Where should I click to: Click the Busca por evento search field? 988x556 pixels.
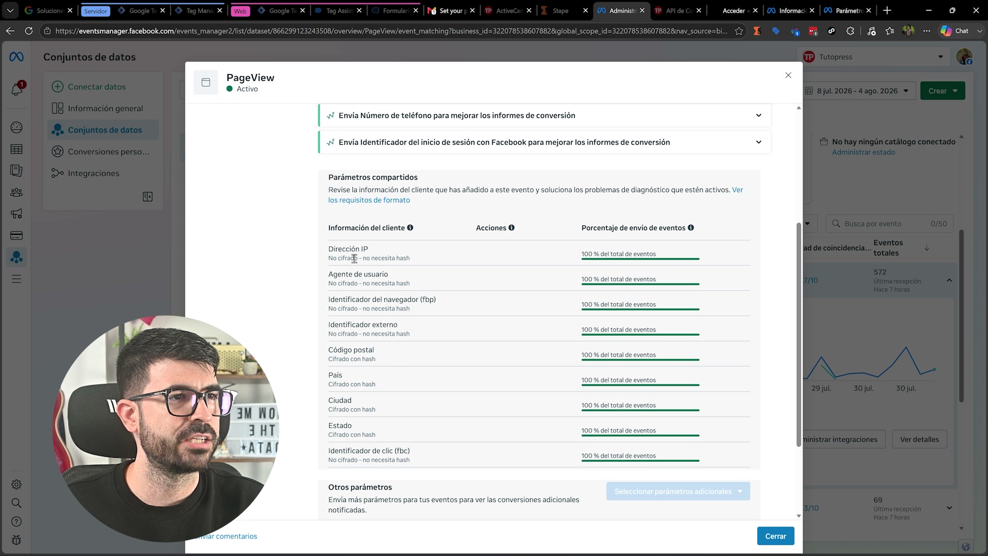point(890,223)
